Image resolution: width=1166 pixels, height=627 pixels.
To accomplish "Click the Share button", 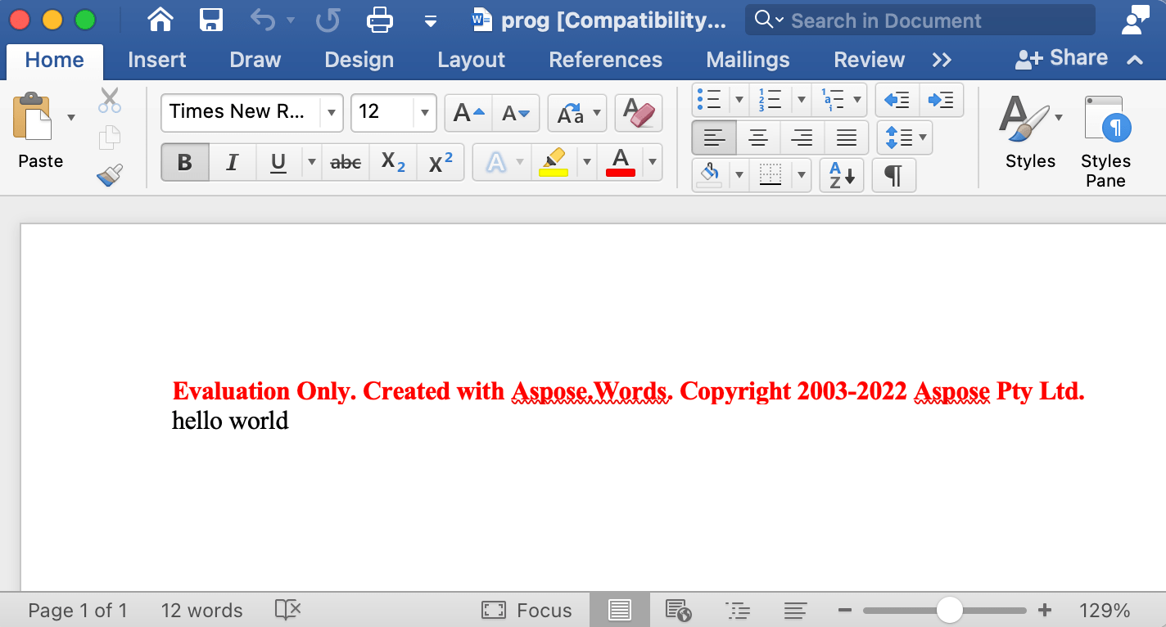I will tap(1063, 57).
